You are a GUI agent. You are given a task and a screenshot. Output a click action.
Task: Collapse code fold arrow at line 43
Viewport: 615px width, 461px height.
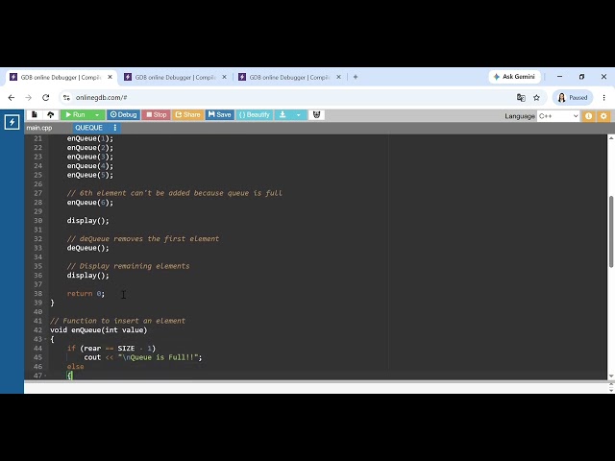click(45, 339)
